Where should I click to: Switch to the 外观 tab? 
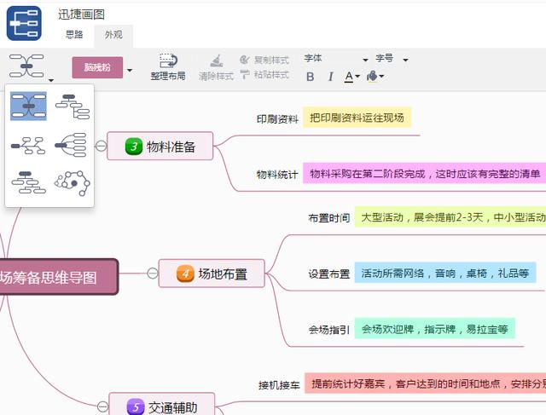113,35
